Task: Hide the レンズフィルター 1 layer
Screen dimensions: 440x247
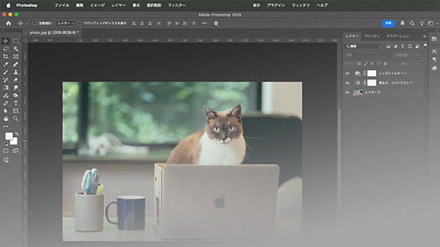Action: [x=347, y=73]
